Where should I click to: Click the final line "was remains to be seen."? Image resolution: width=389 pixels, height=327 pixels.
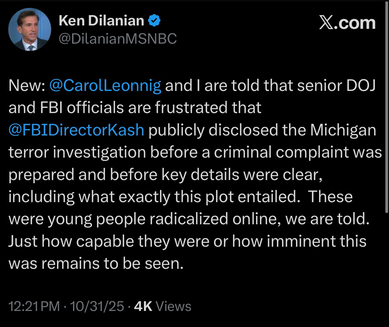pos(96,263)
